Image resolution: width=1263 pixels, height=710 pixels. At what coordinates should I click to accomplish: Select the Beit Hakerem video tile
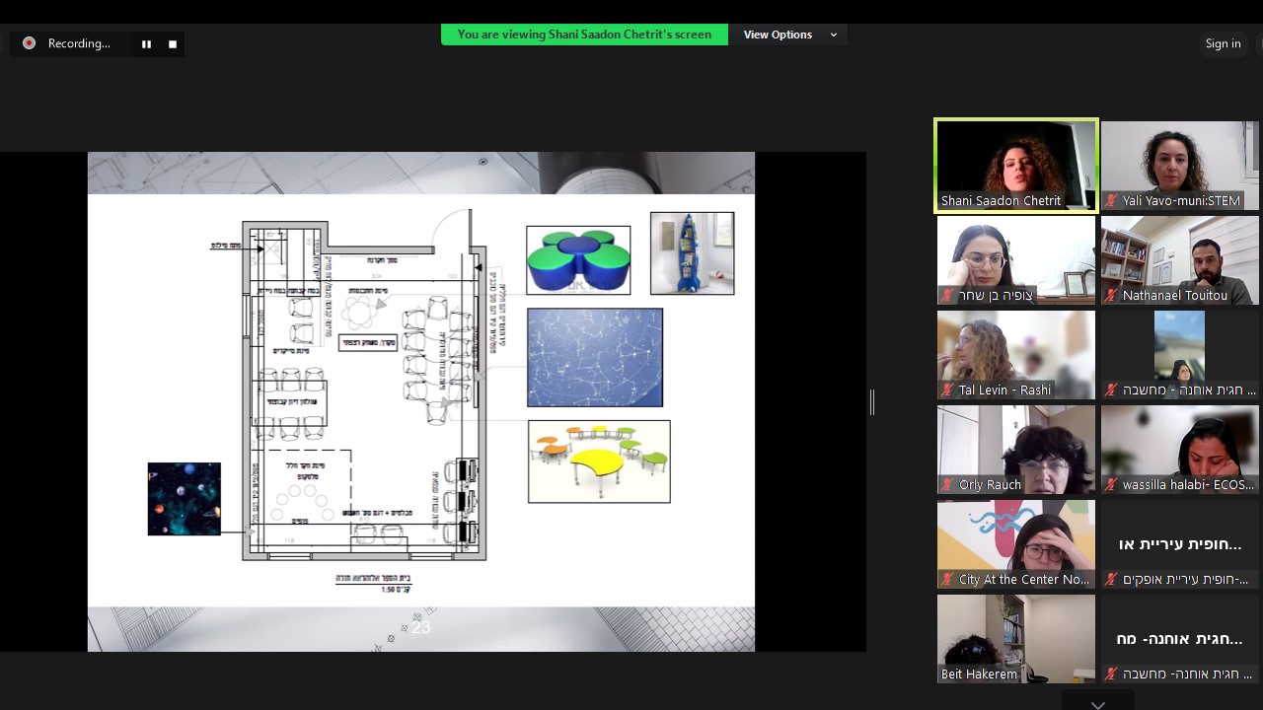pos(1015,637)
